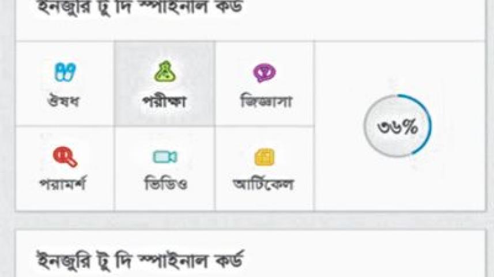
Task: Click the আর্টিকেল text label
Action: (x=263, y=183)
